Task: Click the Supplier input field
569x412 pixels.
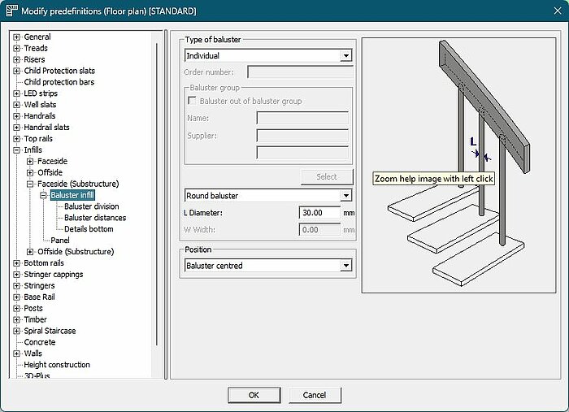Action: [x=302, y=135]
